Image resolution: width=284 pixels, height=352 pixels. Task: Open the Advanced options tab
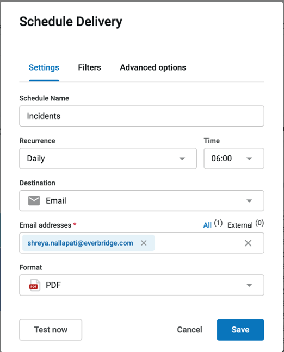[x=153, y=67]
